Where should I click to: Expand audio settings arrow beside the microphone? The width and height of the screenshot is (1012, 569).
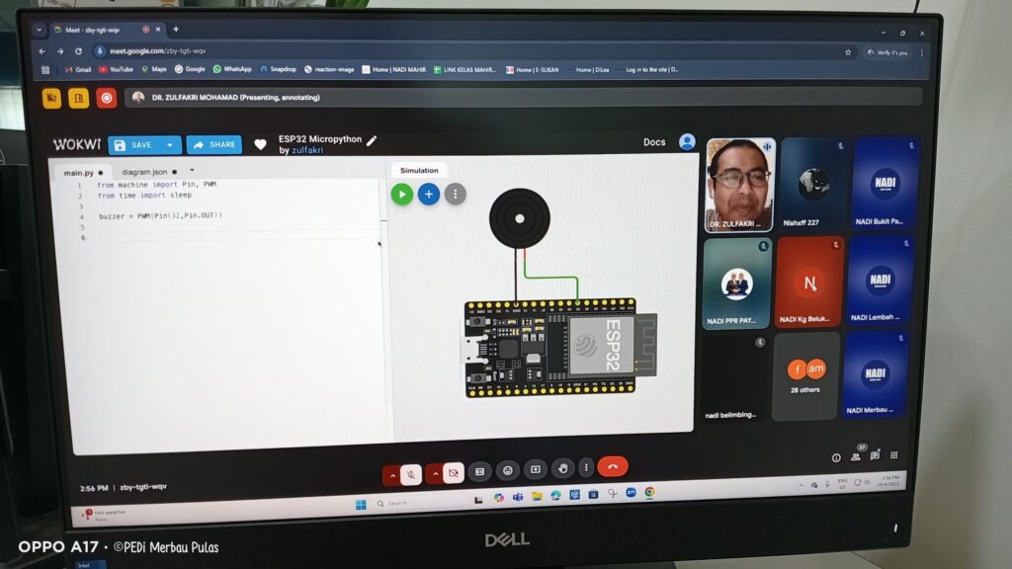tap(391, 475)
